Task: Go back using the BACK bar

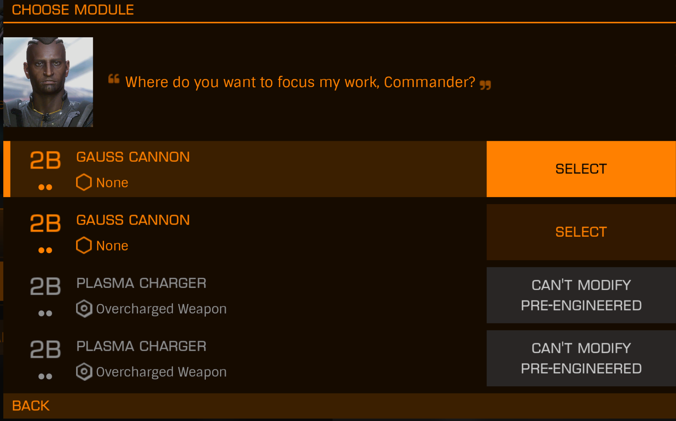Action: pos(340,406)
